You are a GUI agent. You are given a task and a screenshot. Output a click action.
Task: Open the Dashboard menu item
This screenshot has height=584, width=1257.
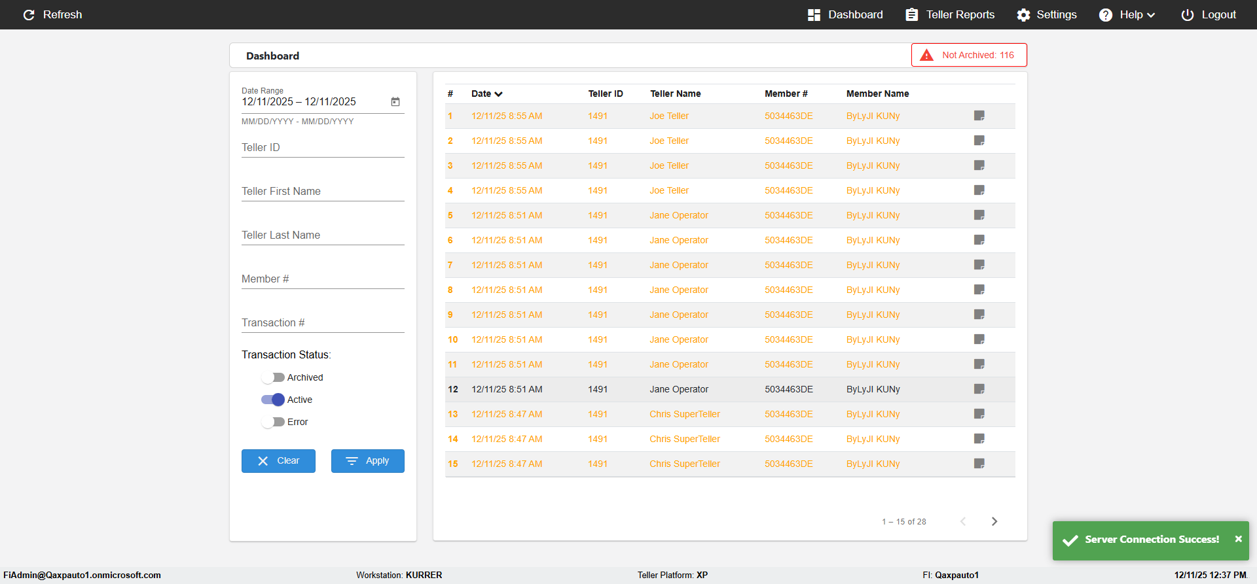[x=845, y=14]
